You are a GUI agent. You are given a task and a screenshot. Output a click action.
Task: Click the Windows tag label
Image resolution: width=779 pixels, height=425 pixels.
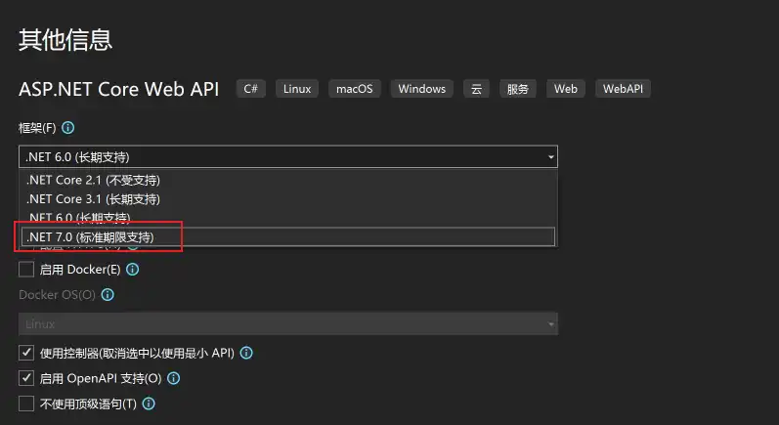point(421,89)
